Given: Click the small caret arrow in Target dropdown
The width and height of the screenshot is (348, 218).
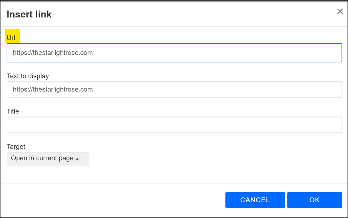Looking at the screenshot, I should point(77,159).
